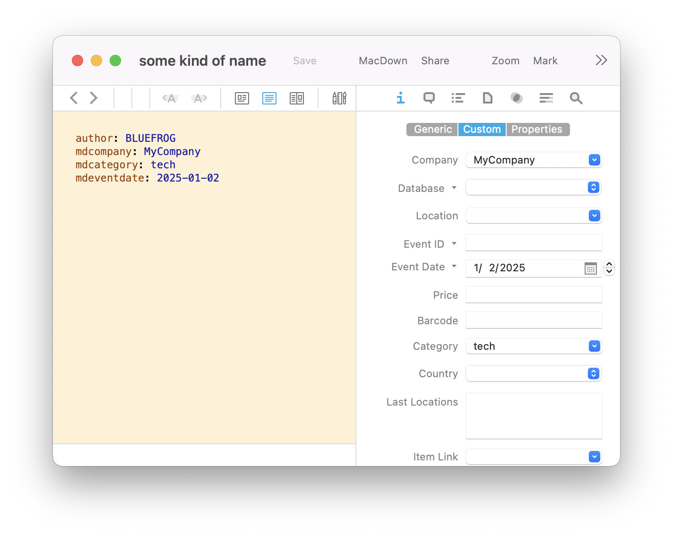Select the text-only display mode icon
Viewport: 673px width, 536px height.
(x=269, y=98)
